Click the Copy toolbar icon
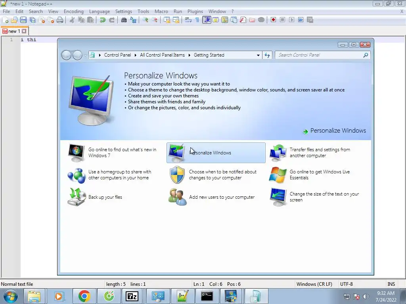This screenshot has height=304, width=406. (81, 20)
